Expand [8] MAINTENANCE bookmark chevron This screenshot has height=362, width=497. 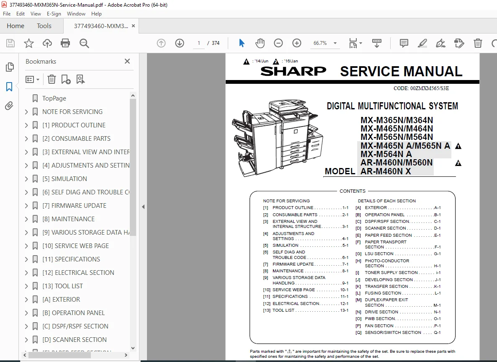(26, 219)
